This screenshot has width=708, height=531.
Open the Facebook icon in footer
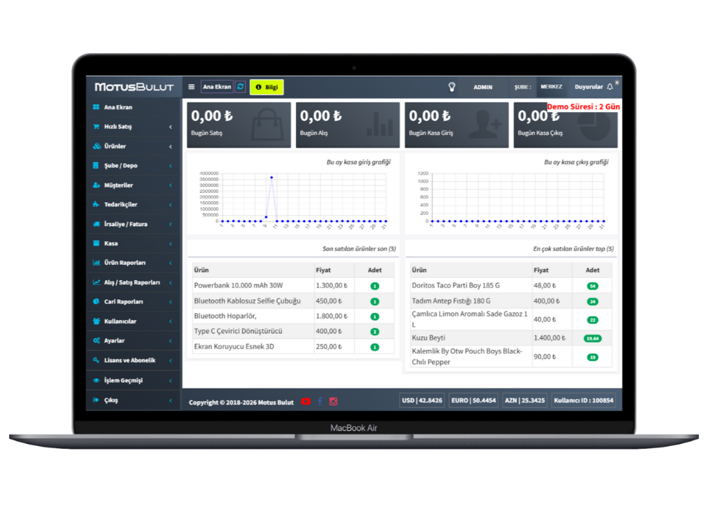[320, 402]
